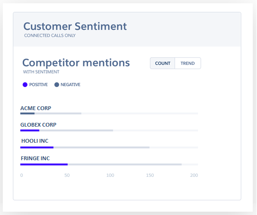Image resolution: width=257 pixels, height=215 pixels.
Task: Toggle the POSITIVE legend dot
Action: [x=25, y=85]
